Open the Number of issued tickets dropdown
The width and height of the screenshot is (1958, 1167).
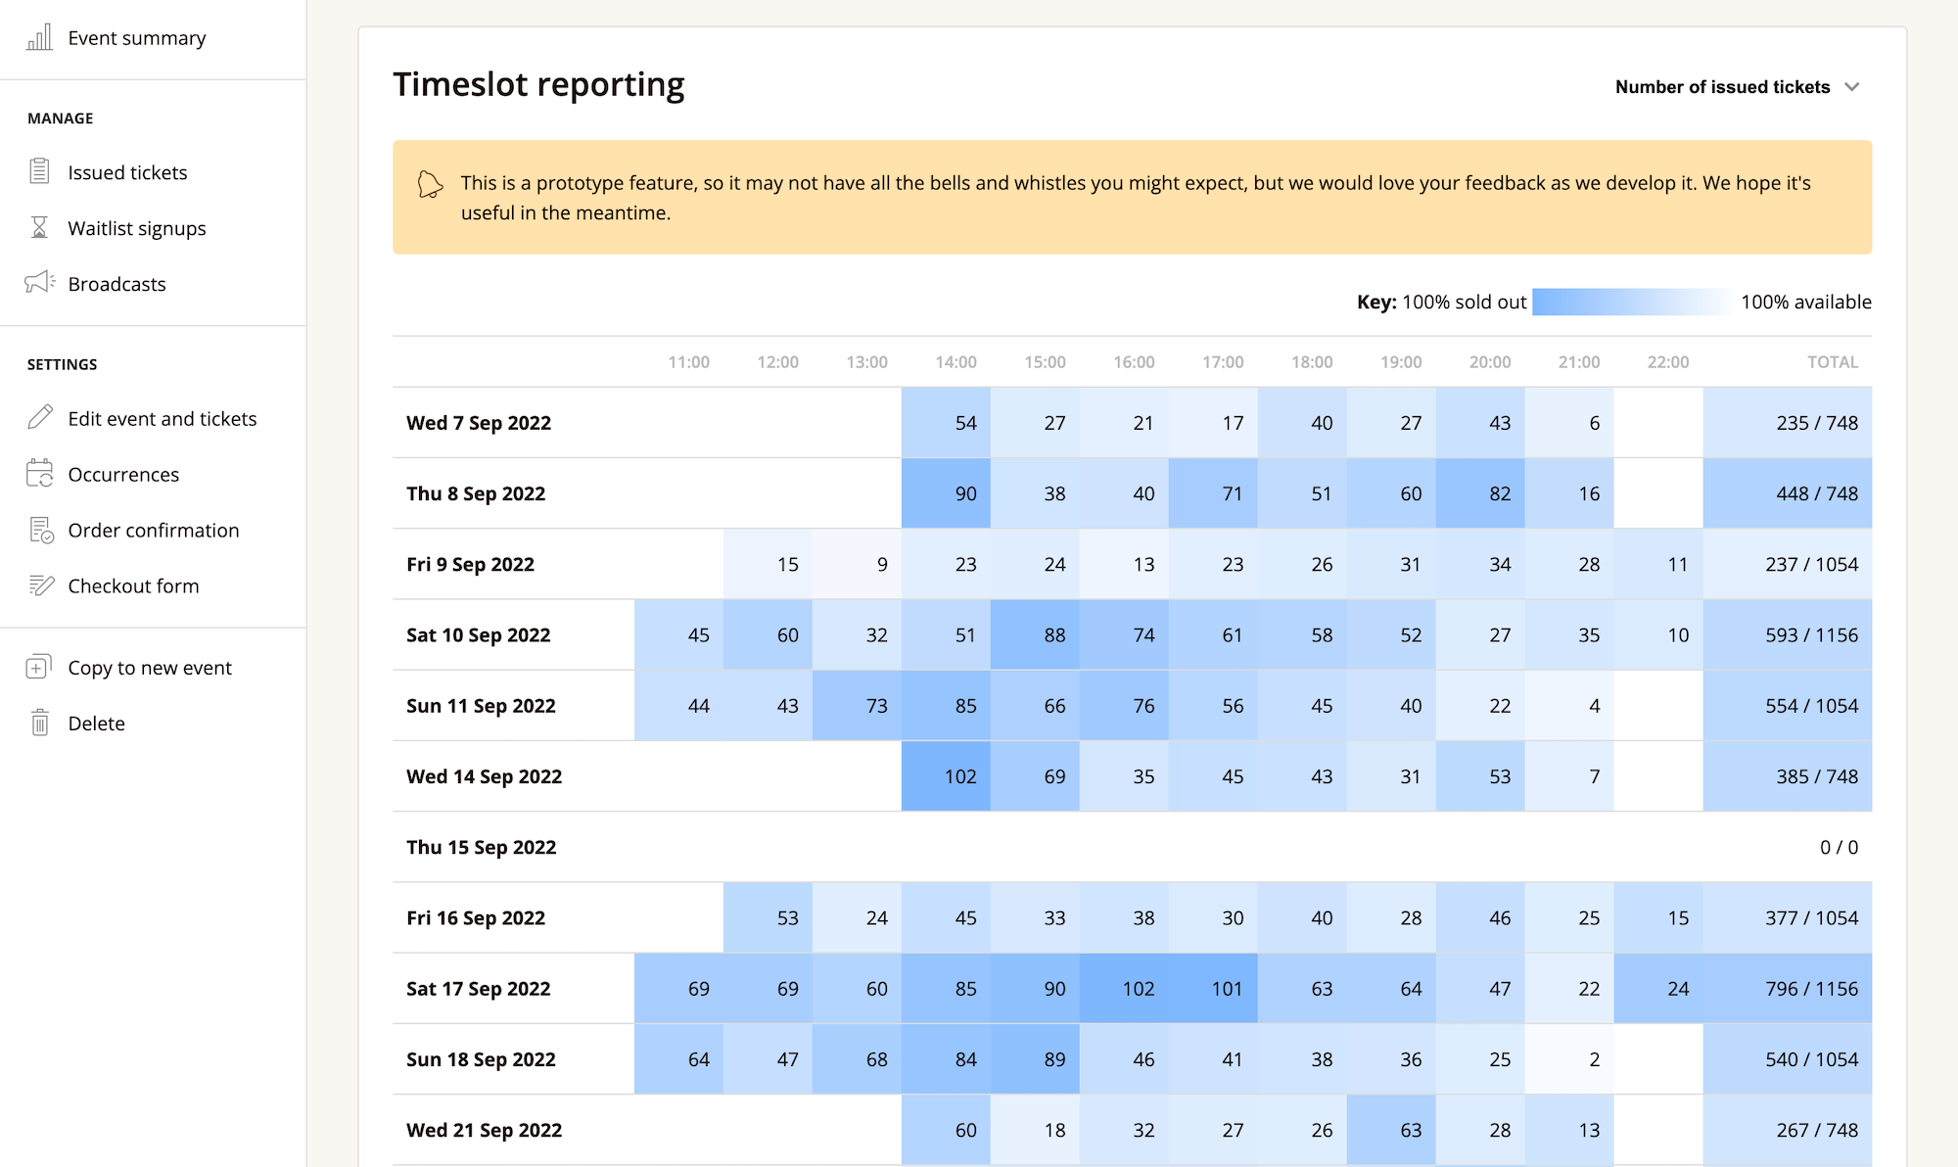(x=1738, y=86)
